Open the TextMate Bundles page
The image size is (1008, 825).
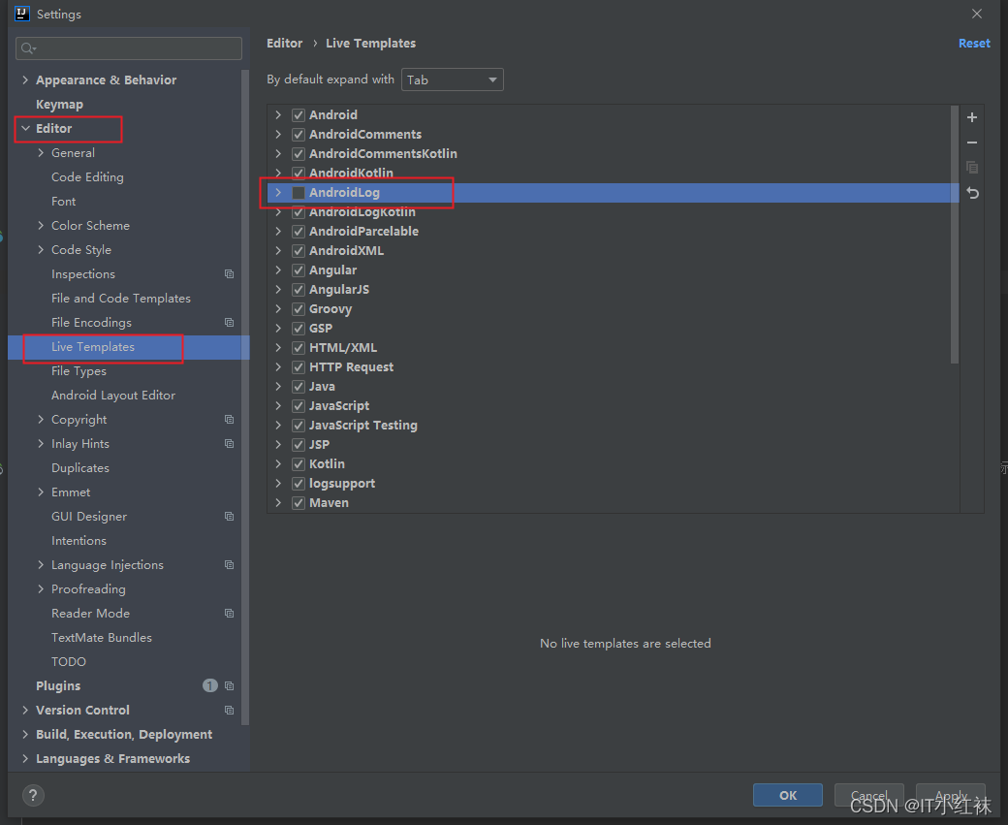[x=102, y=637]
